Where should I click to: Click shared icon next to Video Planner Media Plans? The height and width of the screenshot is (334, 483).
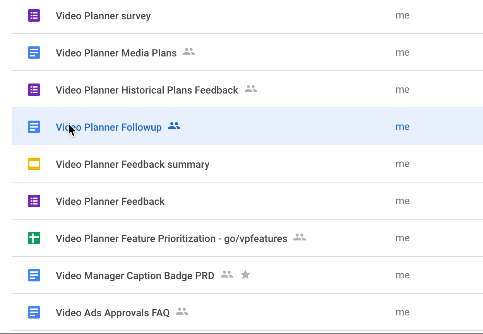pos(189,52)
